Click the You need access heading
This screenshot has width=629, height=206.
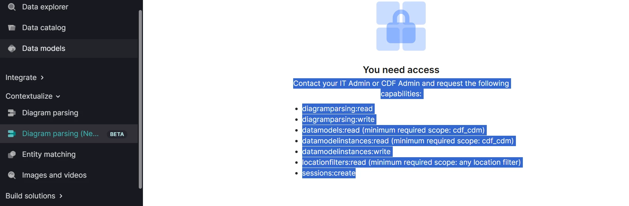pos(401,70)
